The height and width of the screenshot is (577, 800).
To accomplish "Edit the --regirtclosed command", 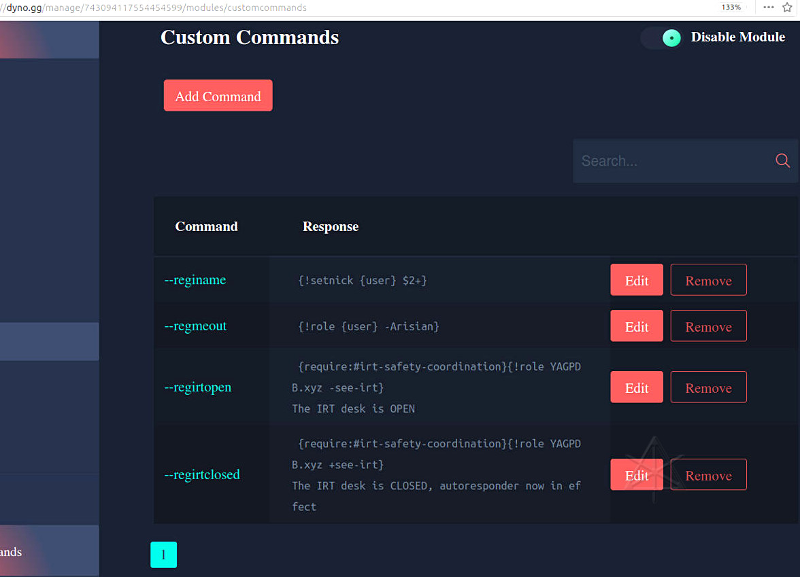I will click(636, 475).
